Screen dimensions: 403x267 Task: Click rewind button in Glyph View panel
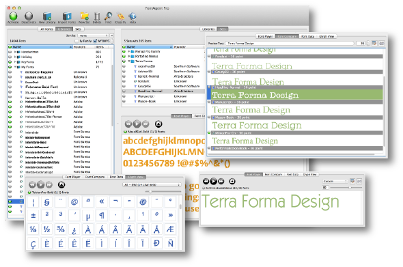pyautogui.click(x=32, y=184)
